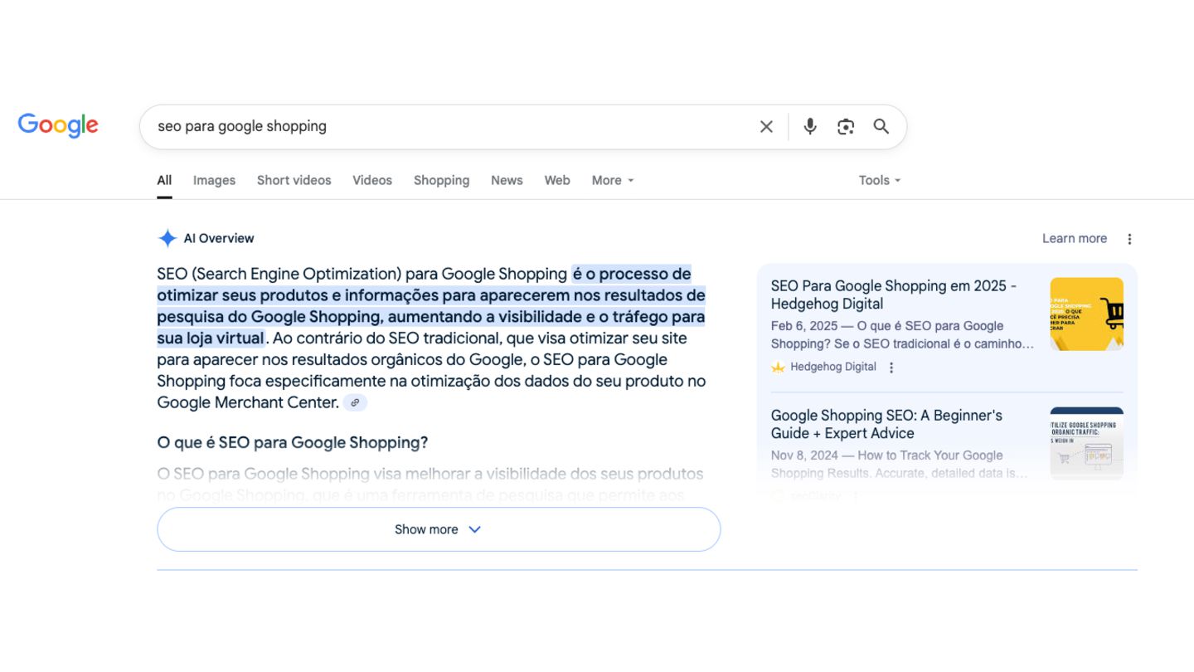Viewport: 1194px width, 672px height.
Task: Switch to the Images tab
Action: 214,180
